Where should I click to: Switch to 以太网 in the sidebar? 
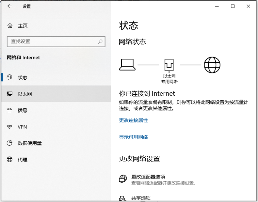click(x=24, y=94)
